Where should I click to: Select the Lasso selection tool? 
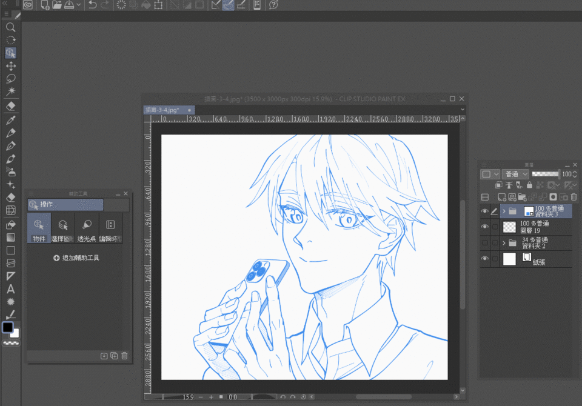11,79
